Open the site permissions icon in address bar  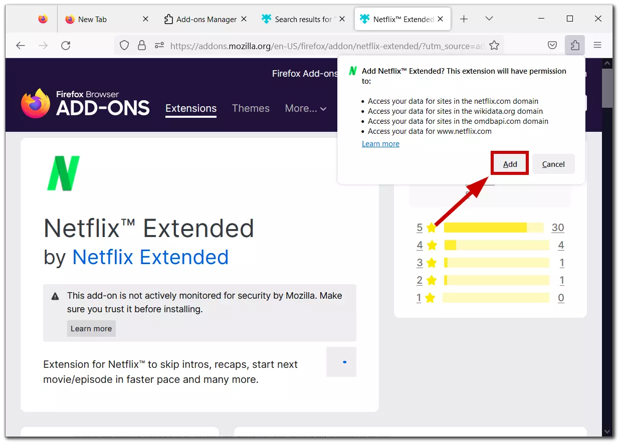159,46
